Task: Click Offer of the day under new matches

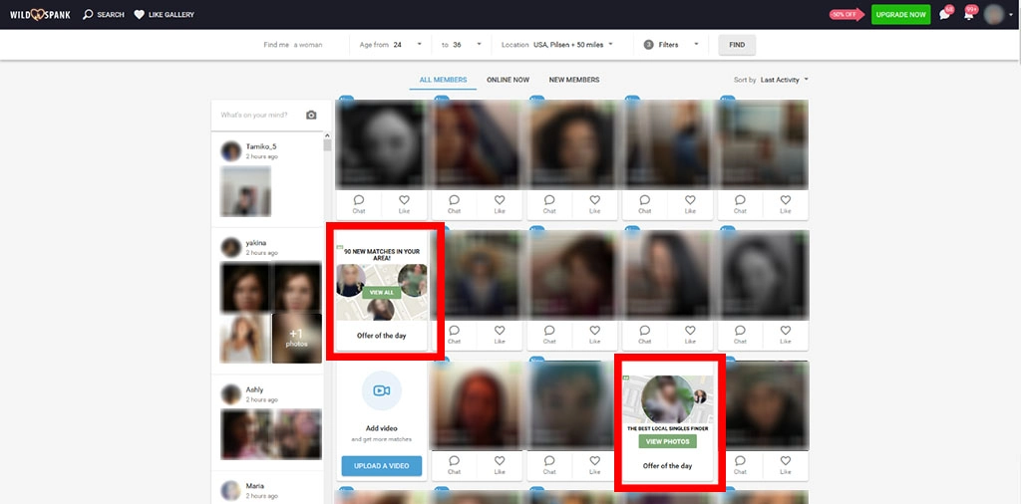Action: pyautogui.click(x=382, y=336)
